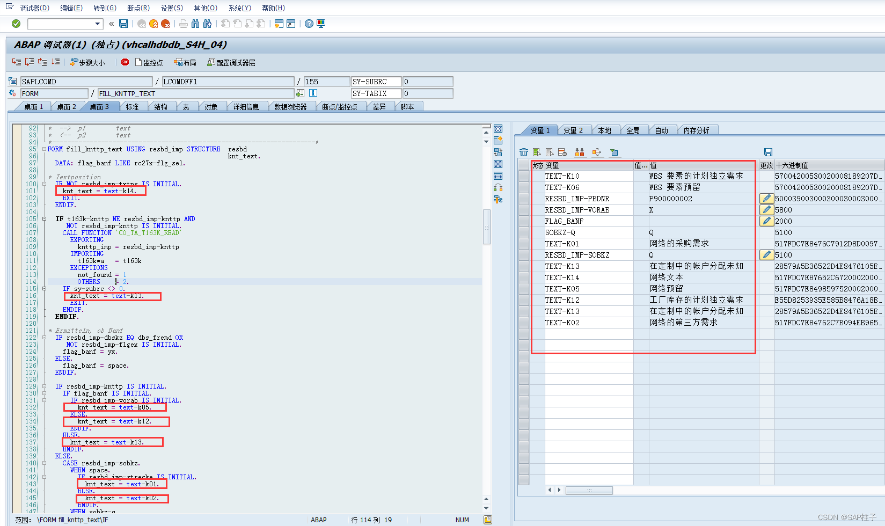This screenshot has width=885, height=526.
Task: Click the Find binoculars icon
Action: click(x=195, y=24)
